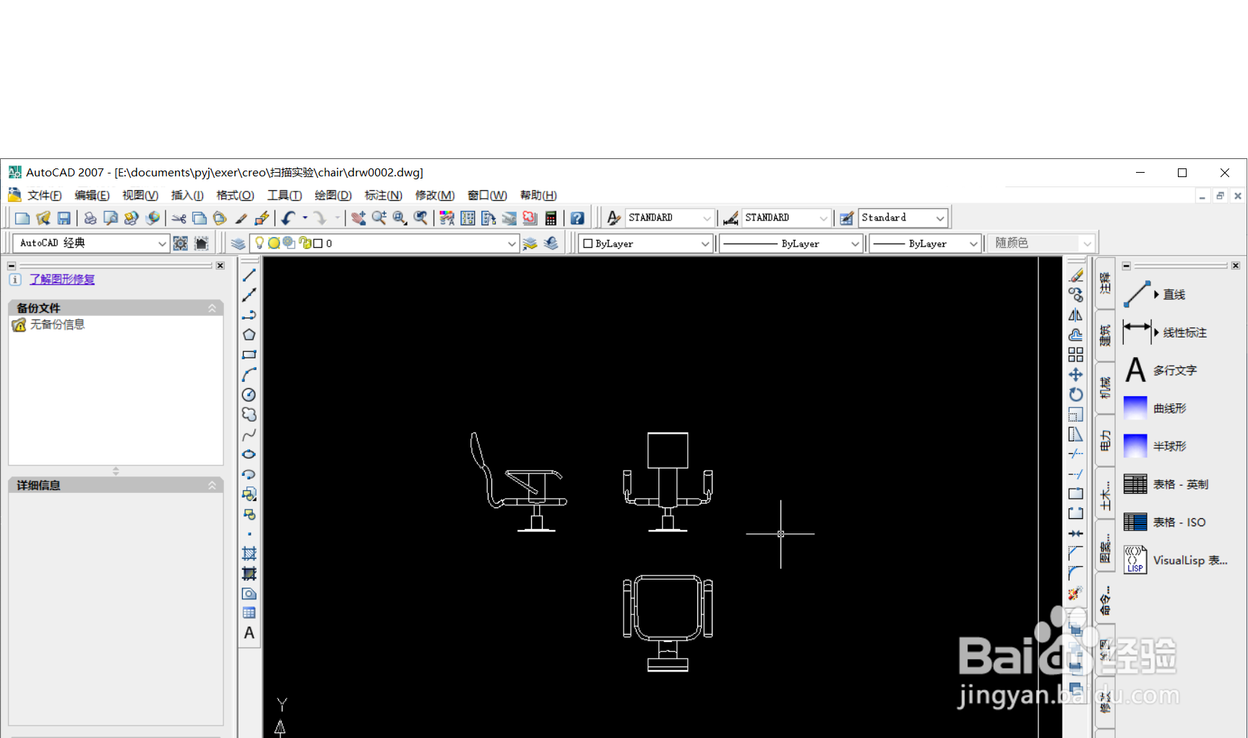
Task: Save drawing with the floppy icon
Action: click(x=64, y=218)
